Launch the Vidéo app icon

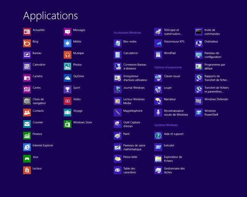coord(67,101)
